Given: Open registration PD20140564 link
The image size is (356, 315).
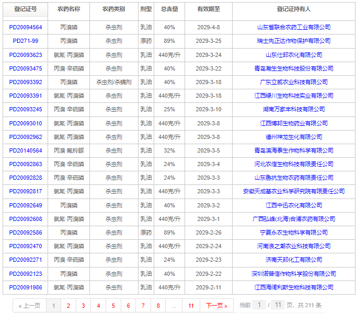Looking at the screenshot, I should pyautogui.click(x=26, y=151).
